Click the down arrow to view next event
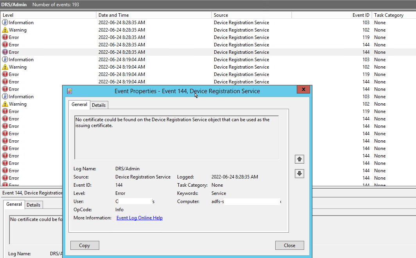Viewport: 416px width, 258px height. [x=299, y=173]
